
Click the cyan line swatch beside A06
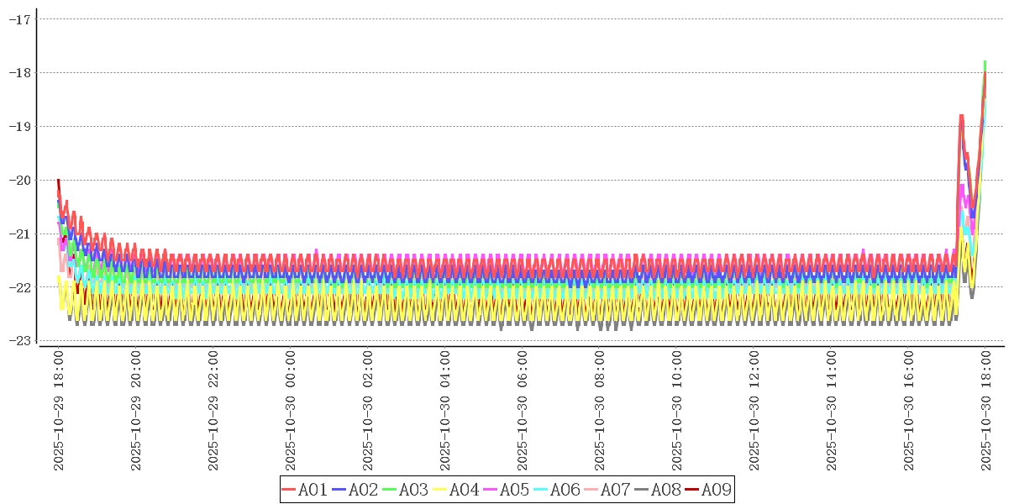pos(541,490)
